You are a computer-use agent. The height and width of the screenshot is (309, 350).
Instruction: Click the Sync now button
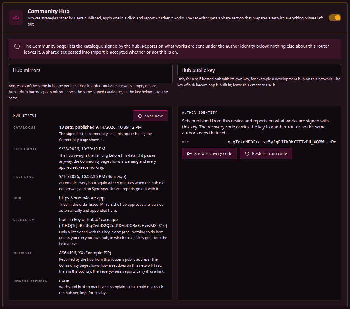coord(150,116)
